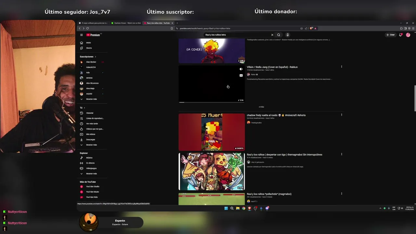Open the Tú section chevron

[x=84, y=108]
